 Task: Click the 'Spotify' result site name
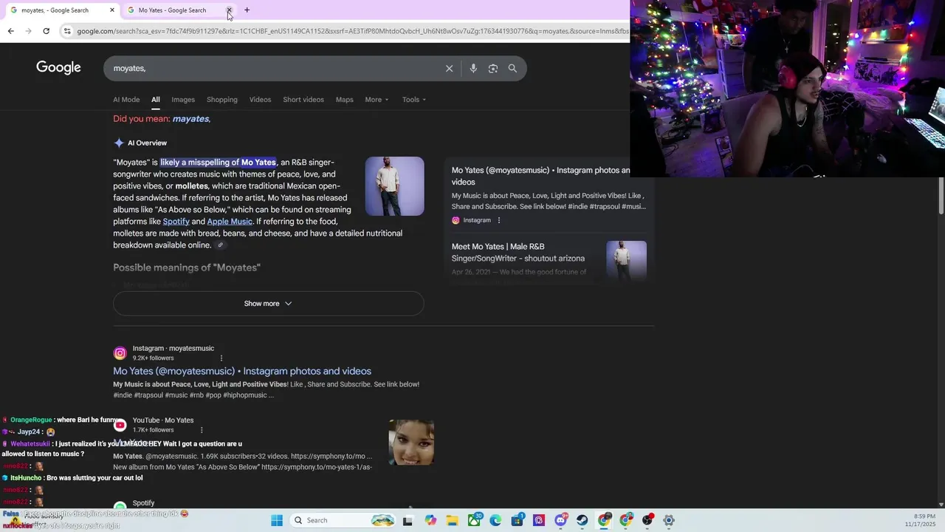coord(143,503)
